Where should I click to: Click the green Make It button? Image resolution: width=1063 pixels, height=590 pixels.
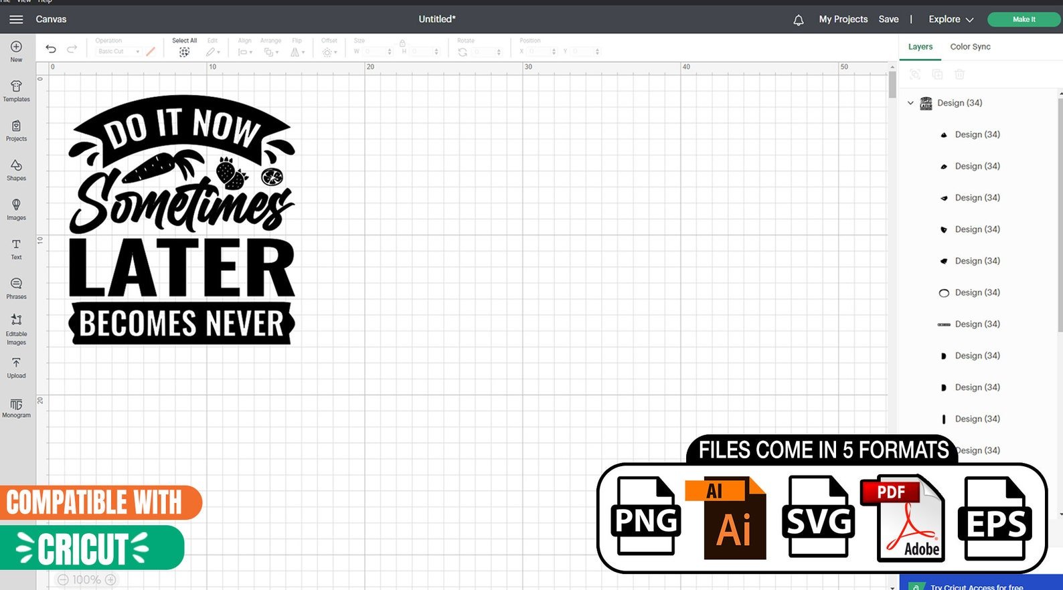click(1024, 19)
